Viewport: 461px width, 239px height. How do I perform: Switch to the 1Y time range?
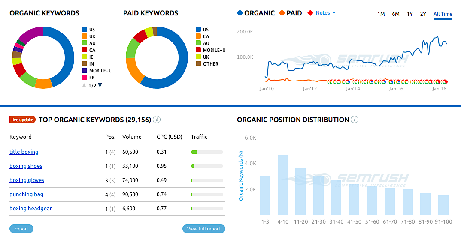[410, 14]
